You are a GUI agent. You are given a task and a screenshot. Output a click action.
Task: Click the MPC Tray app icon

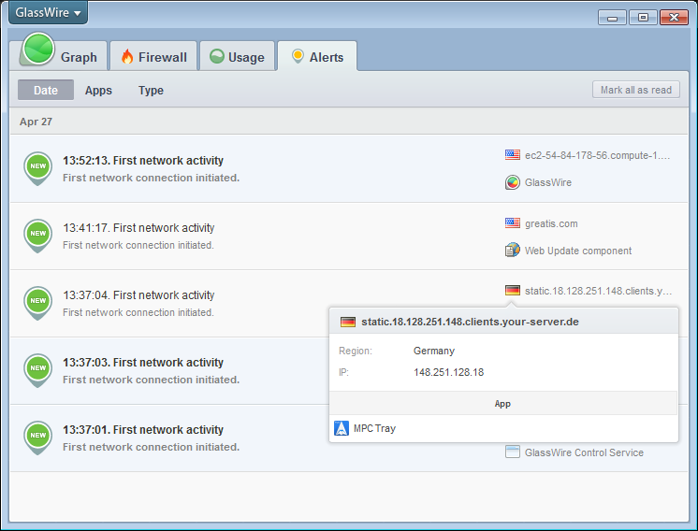[342, 428]
